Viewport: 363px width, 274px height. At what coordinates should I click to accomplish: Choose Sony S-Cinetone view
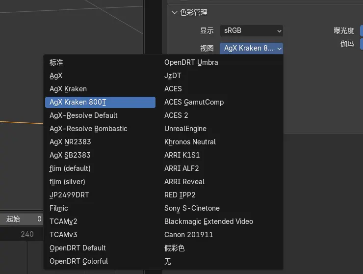click(221, 208)
